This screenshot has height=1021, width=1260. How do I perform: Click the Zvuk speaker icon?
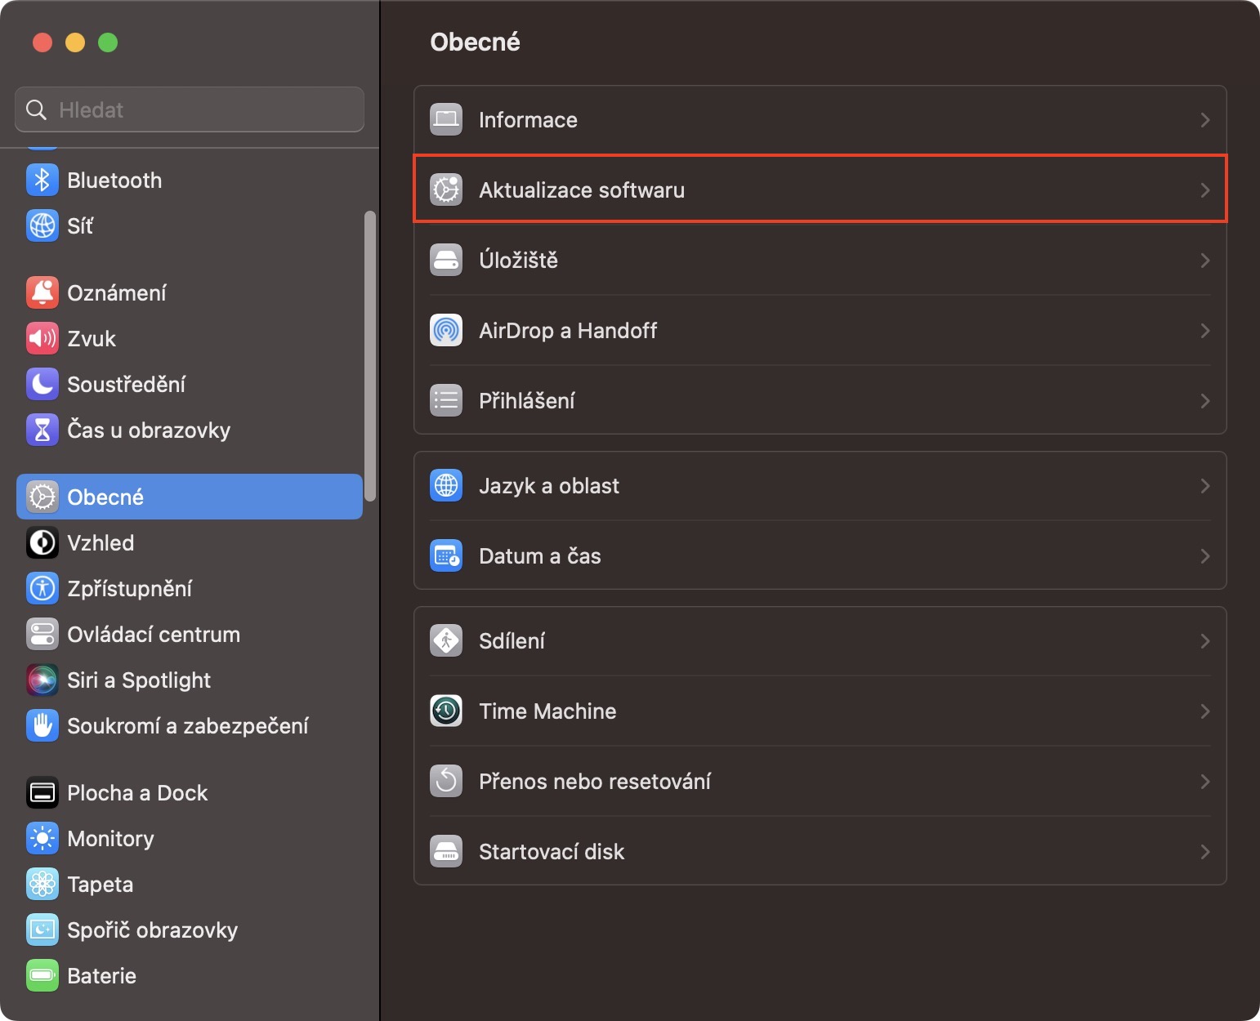(x=42, y=339)
